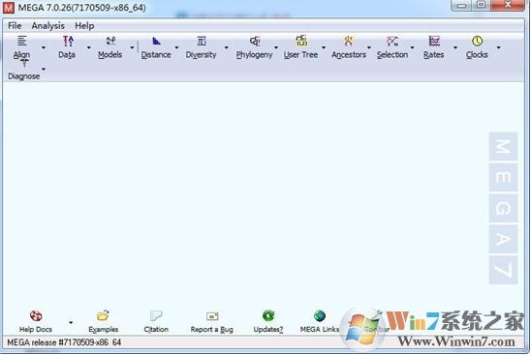Open Help Docs

coord(36,322)
